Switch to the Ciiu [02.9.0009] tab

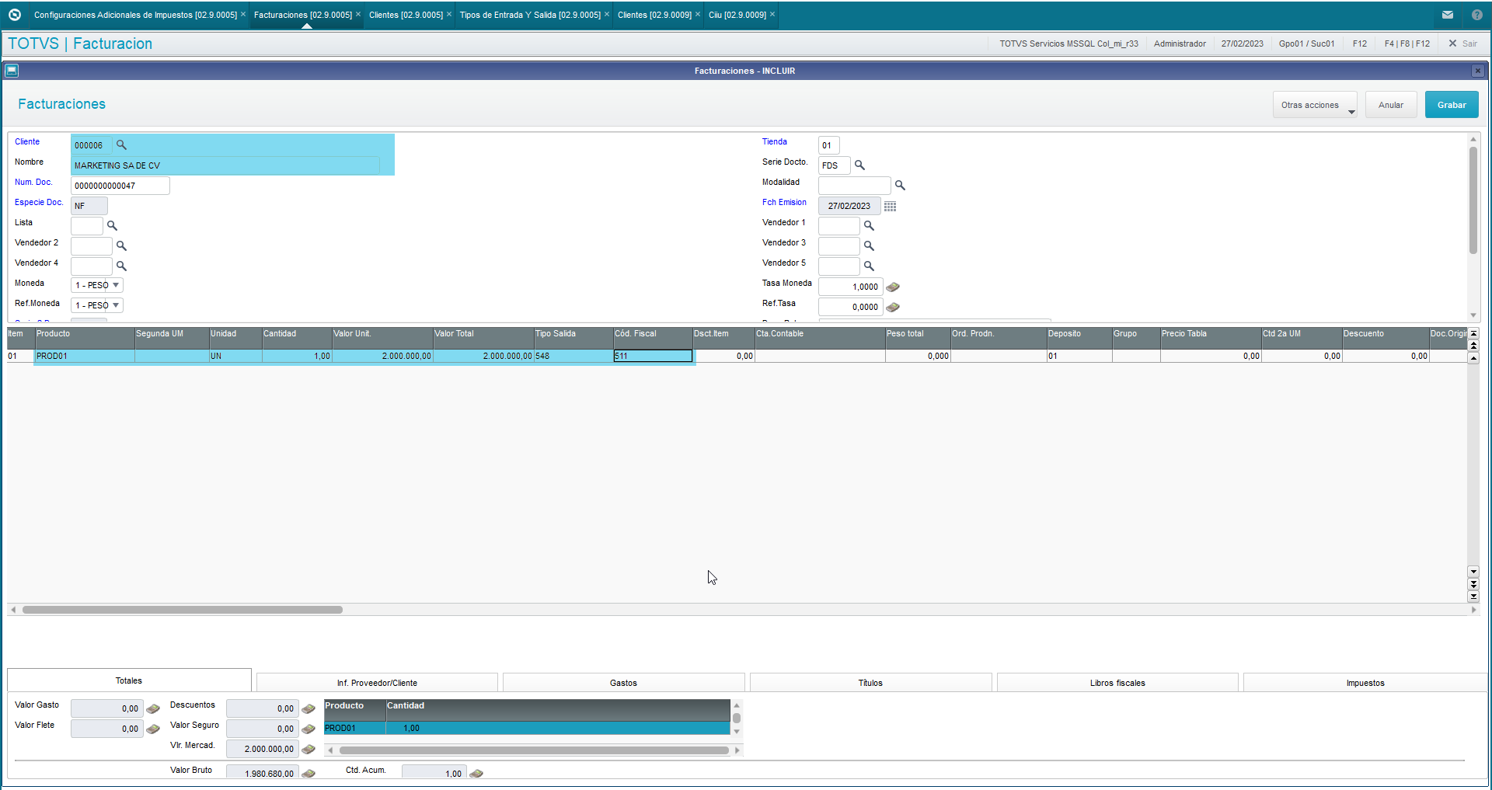[737, 15]
